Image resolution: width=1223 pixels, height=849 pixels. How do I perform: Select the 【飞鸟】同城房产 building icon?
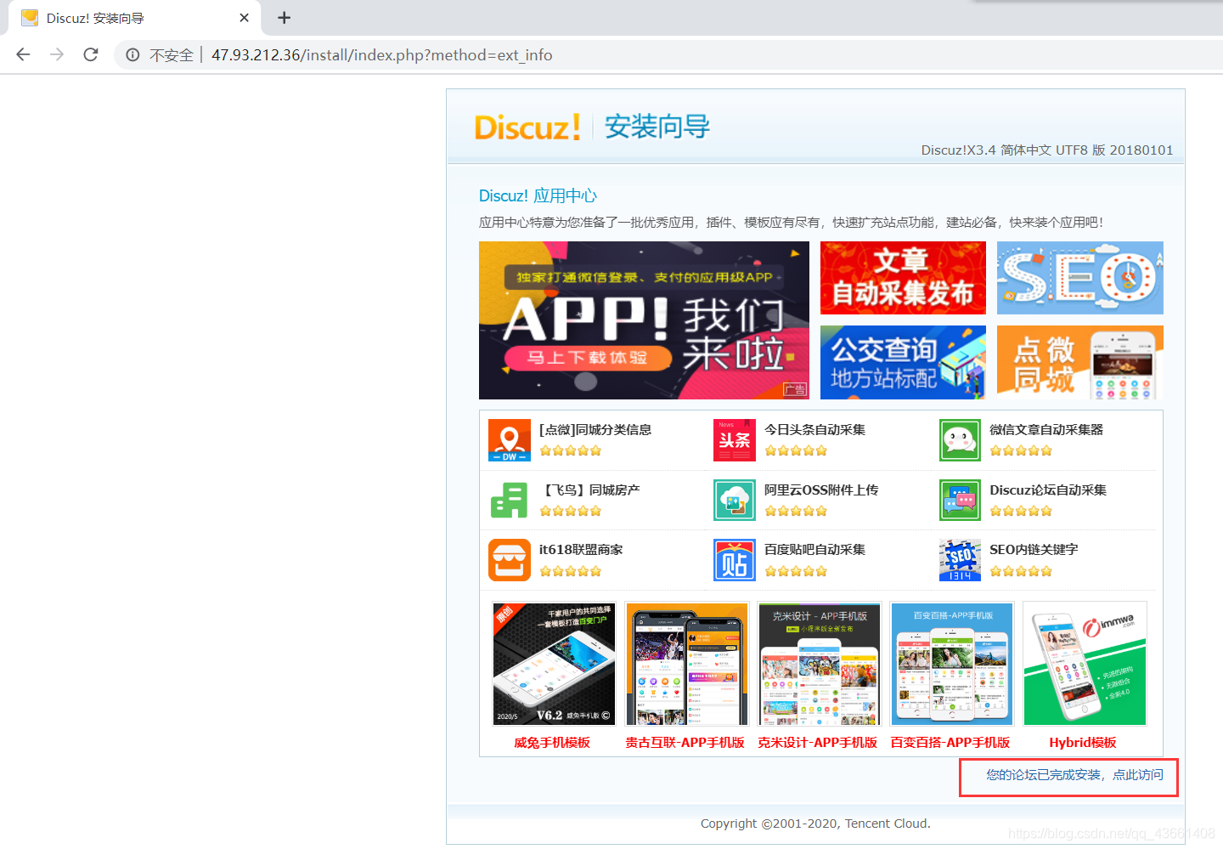(x=510, y=501)
